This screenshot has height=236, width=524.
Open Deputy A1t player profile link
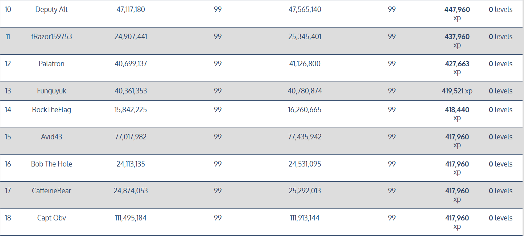coord(51,10)
